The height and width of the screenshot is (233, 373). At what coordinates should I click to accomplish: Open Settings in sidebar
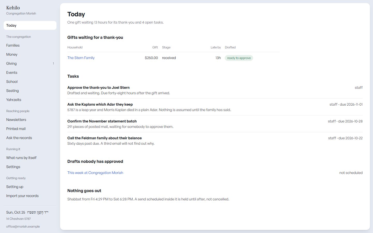[x=30, y=167]
